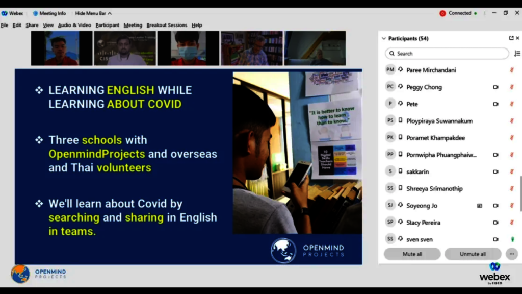Unmute Paree Mirchandani
The width and height of the screenshot is (522, 294).
(x=512, y=70)
